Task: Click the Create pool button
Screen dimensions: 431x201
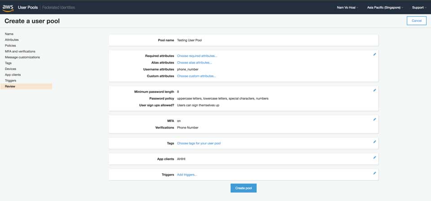Action: (x=243, y=188)
